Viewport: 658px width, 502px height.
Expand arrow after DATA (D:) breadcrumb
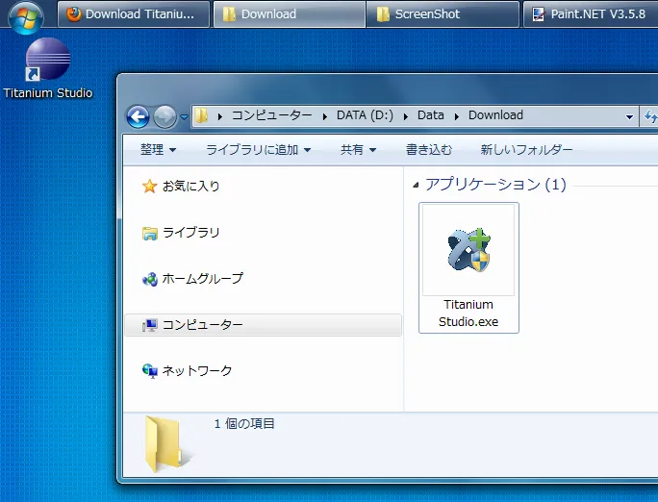click(x=405, y=116)
